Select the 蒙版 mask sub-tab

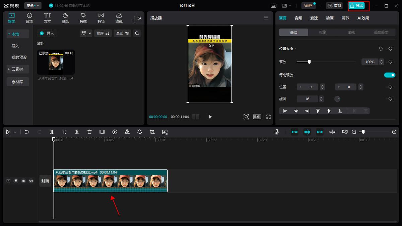coord(351,32)
